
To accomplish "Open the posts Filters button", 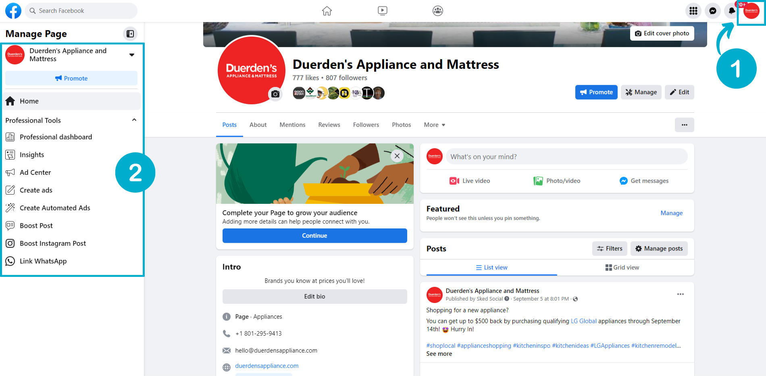I will [x=610, y=249].
